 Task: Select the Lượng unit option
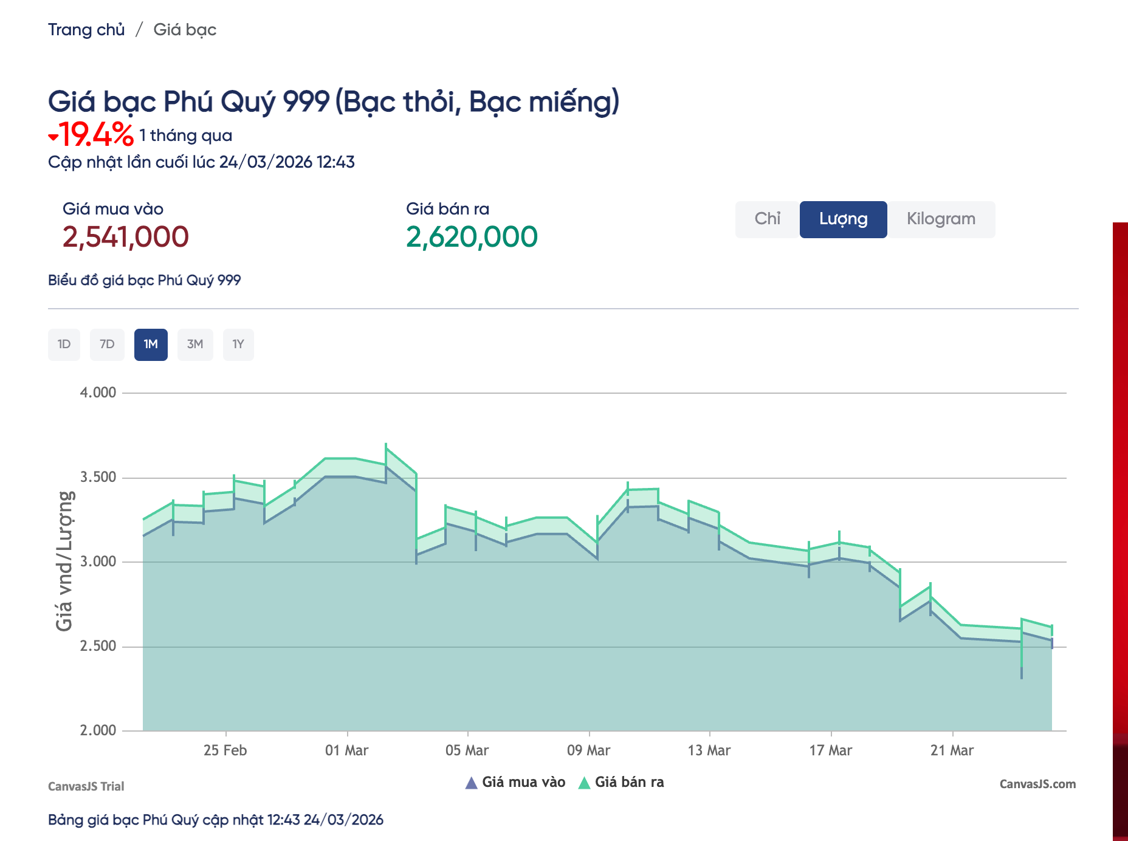[843, 219]
